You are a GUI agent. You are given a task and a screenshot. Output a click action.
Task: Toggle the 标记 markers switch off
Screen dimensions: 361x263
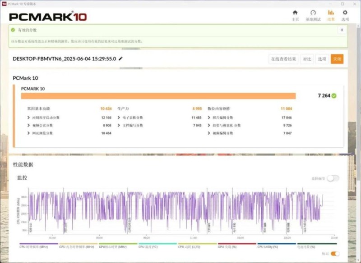tap(335, 254)
